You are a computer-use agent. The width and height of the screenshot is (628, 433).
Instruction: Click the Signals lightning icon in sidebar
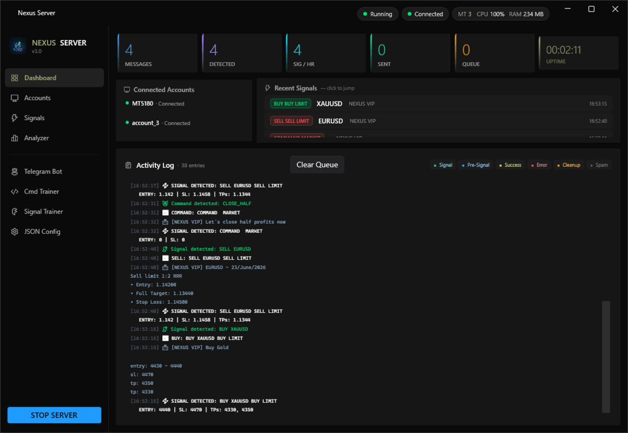pyautogui.click(x=15, y=118)
